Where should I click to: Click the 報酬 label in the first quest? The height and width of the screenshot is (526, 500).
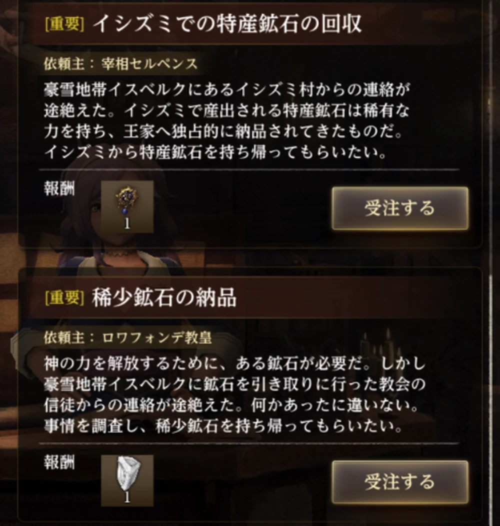point(59,188)
